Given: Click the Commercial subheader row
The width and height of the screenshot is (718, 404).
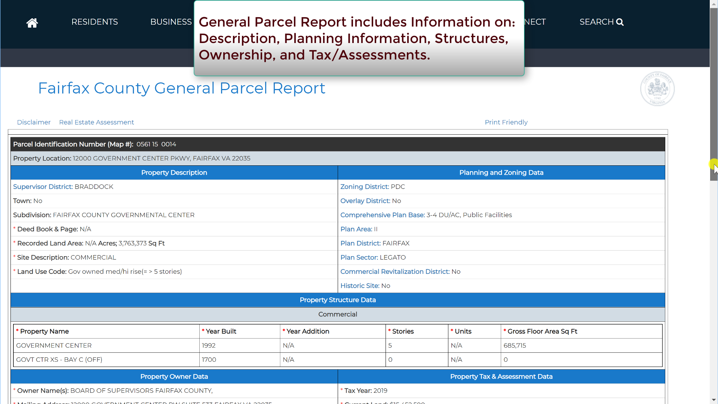Looking at the screenshot, I should coord(338,315).
